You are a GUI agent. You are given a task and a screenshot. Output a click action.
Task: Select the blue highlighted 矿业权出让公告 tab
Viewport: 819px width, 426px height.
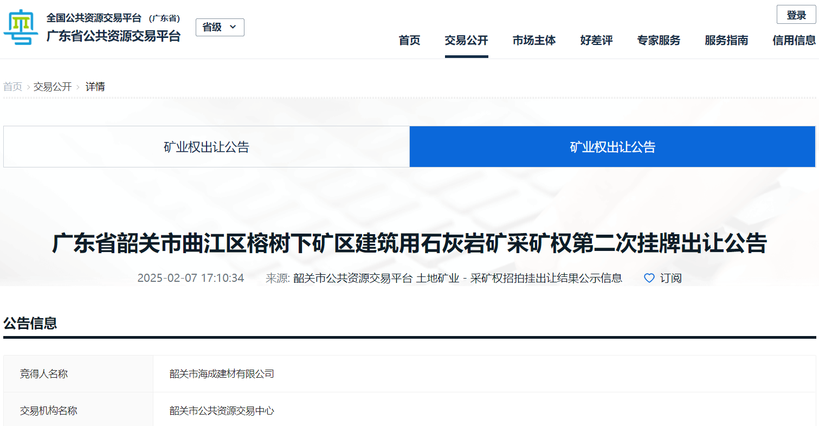(612, 147)
